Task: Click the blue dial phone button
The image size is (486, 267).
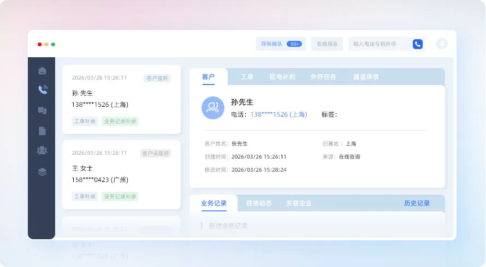Action: click(418, 44)
